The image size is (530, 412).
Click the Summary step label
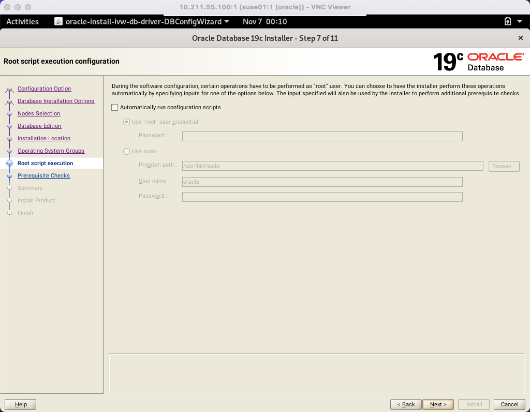pos(30,188)
